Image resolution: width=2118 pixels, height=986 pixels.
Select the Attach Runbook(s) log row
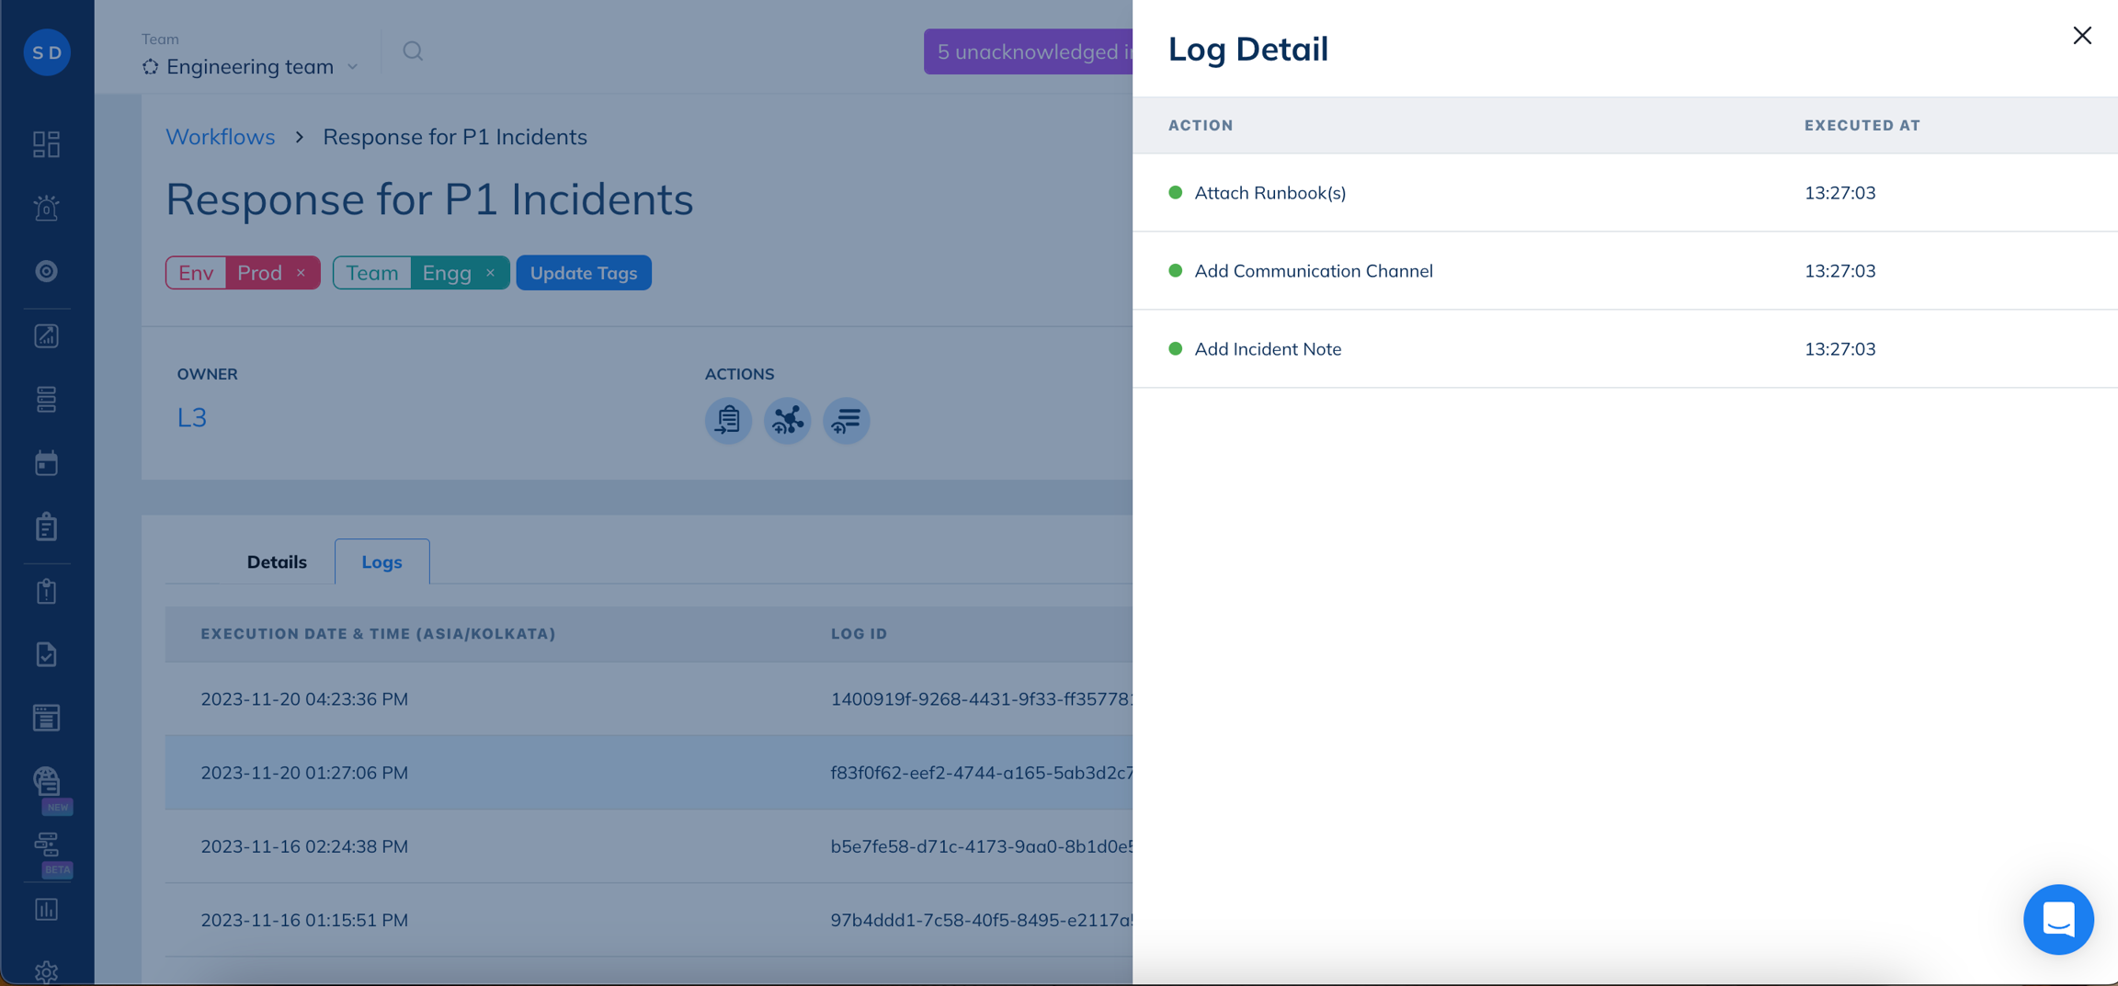(x=1625, y=192)
